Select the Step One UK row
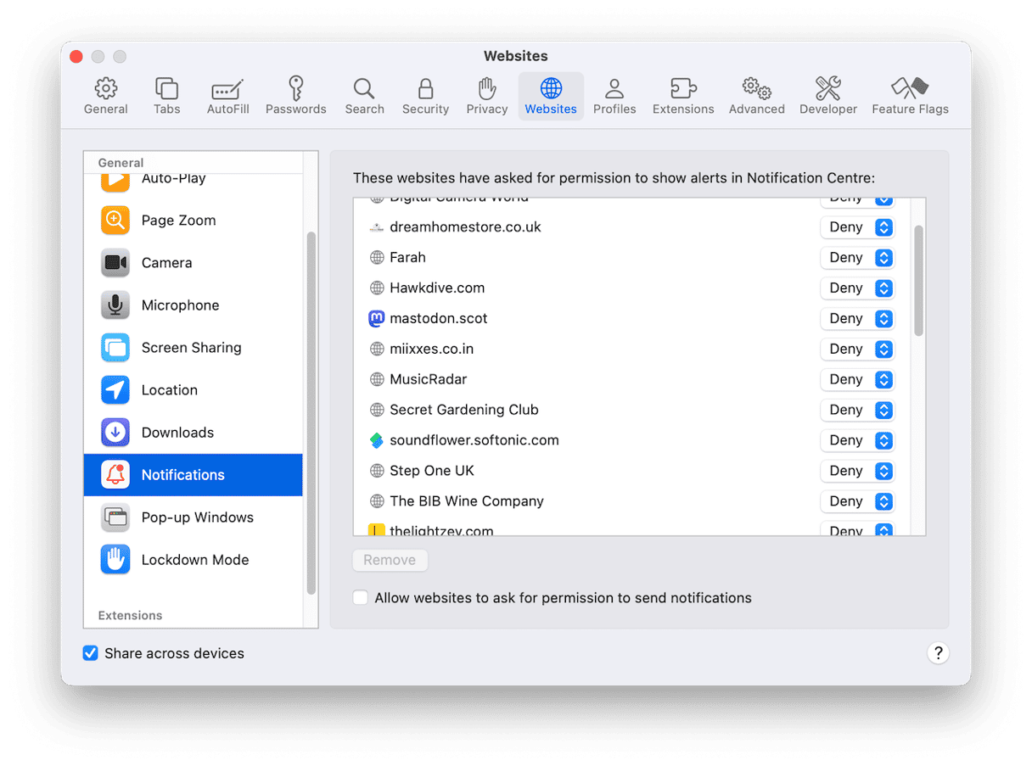 [x=633, y=471]
